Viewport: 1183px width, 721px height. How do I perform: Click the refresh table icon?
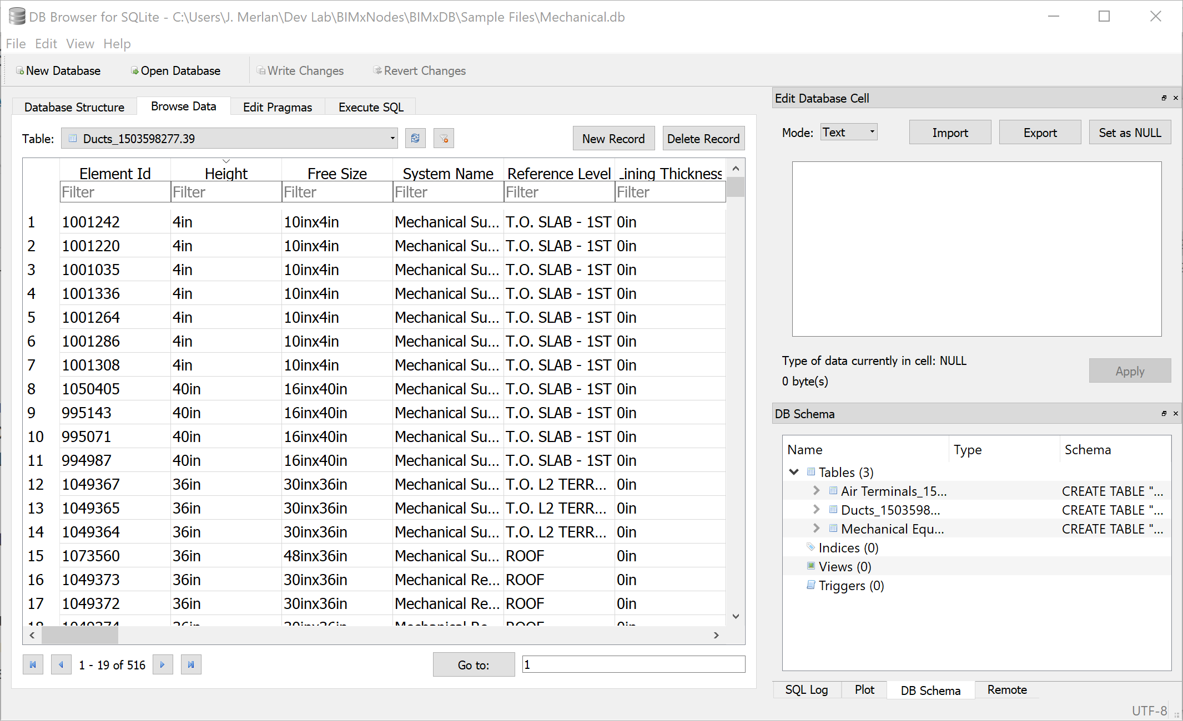(x=415, y=137)
